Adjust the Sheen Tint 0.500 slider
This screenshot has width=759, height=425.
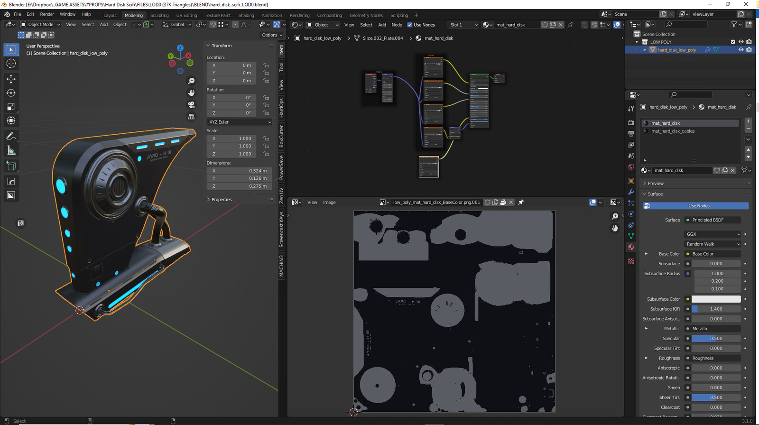pos(716,397)
